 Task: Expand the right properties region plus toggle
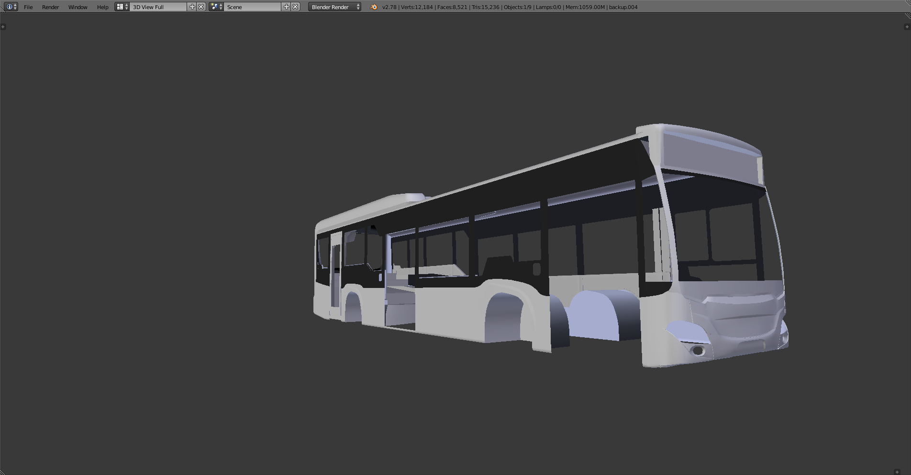coord(907,27)
